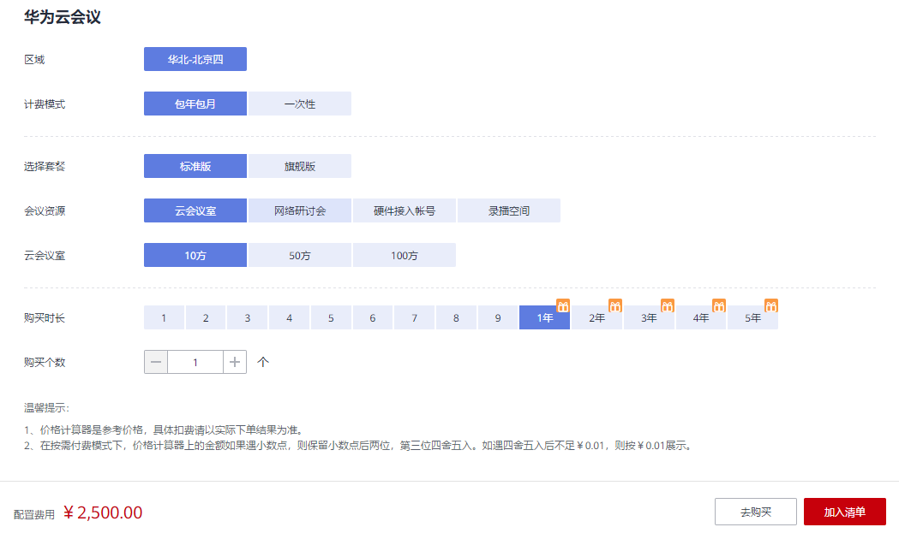Set purchase duration to 9 months
The image size is (899, 539).
[x=498, y=318]
